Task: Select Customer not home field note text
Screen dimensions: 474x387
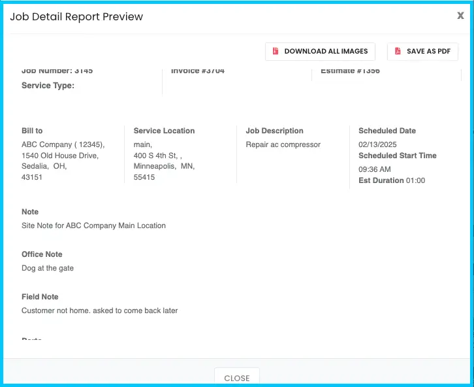Action: coord(100,311)
